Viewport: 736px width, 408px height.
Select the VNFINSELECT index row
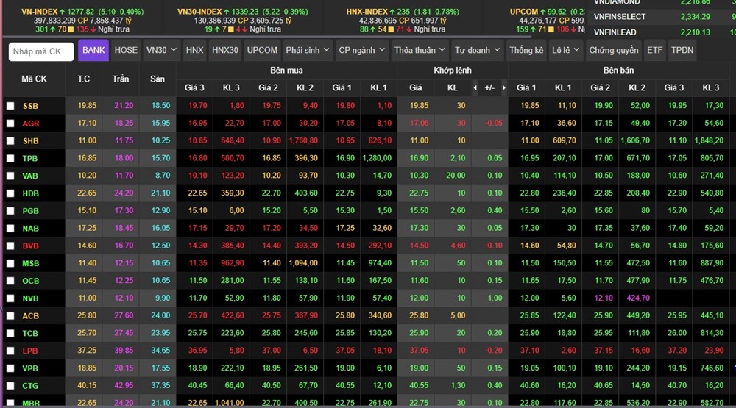661,17
